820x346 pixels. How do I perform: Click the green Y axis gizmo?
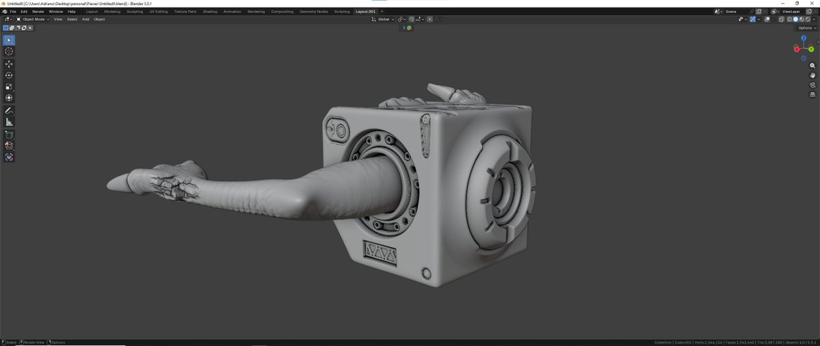[x=811, y=49]
